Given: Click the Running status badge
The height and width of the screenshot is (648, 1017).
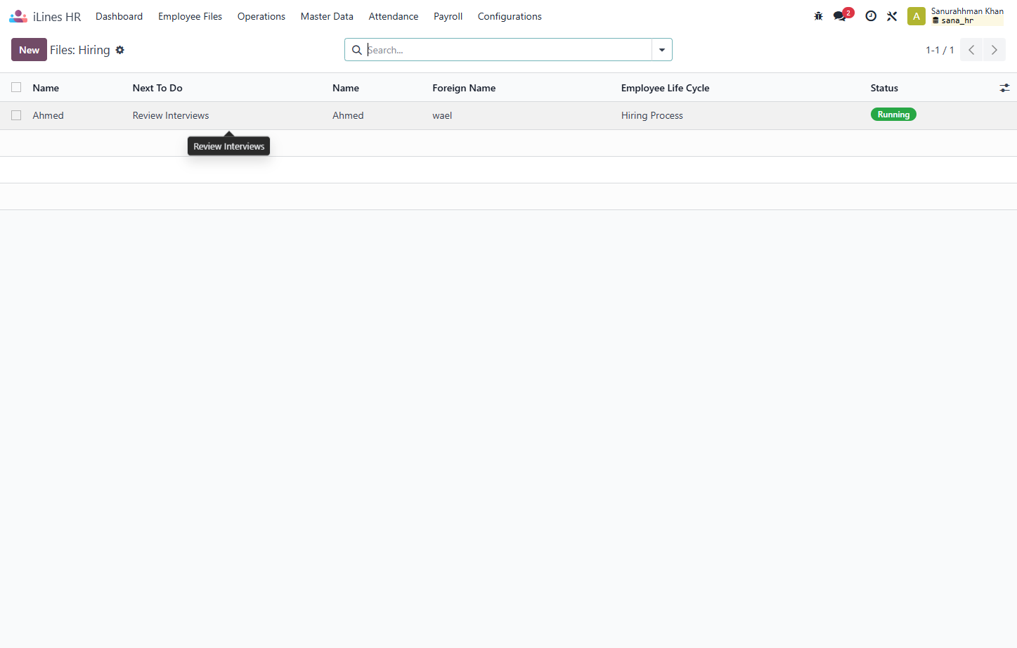Looking at the screenshot, I should click(x=893, y=115).
